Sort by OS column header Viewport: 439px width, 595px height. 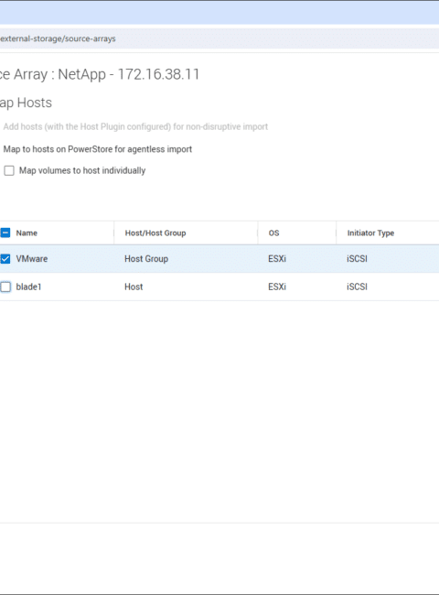click(x=273, y=233)
